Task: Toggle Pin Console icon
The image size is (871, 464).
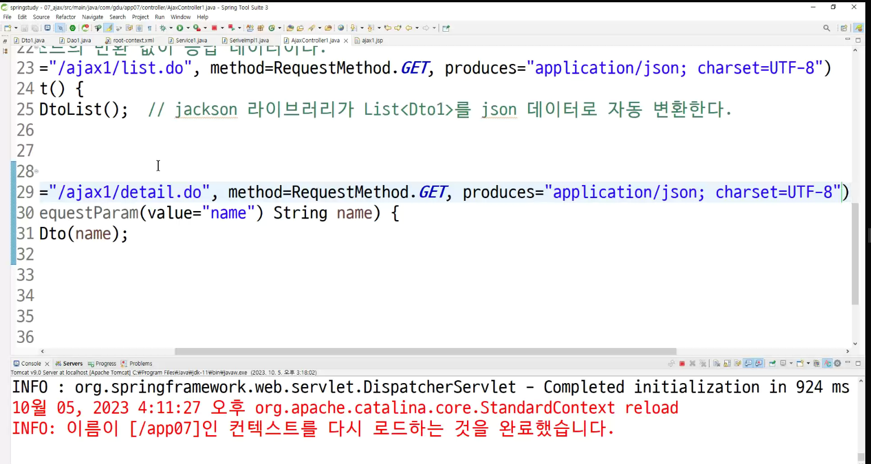Action: (x=772, y=363)
